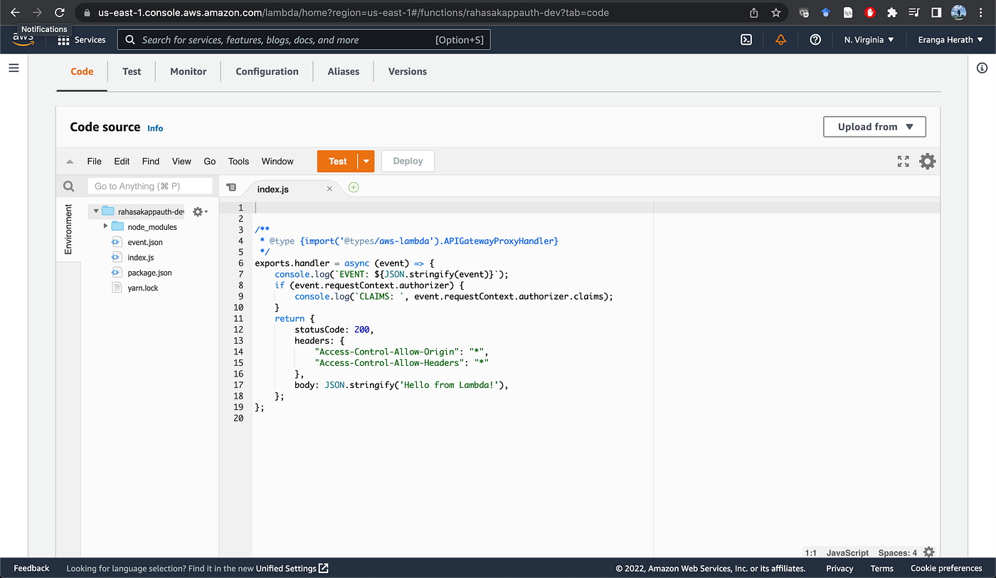
Task: Open status bar settings gear icon
Action: (928, 552)
